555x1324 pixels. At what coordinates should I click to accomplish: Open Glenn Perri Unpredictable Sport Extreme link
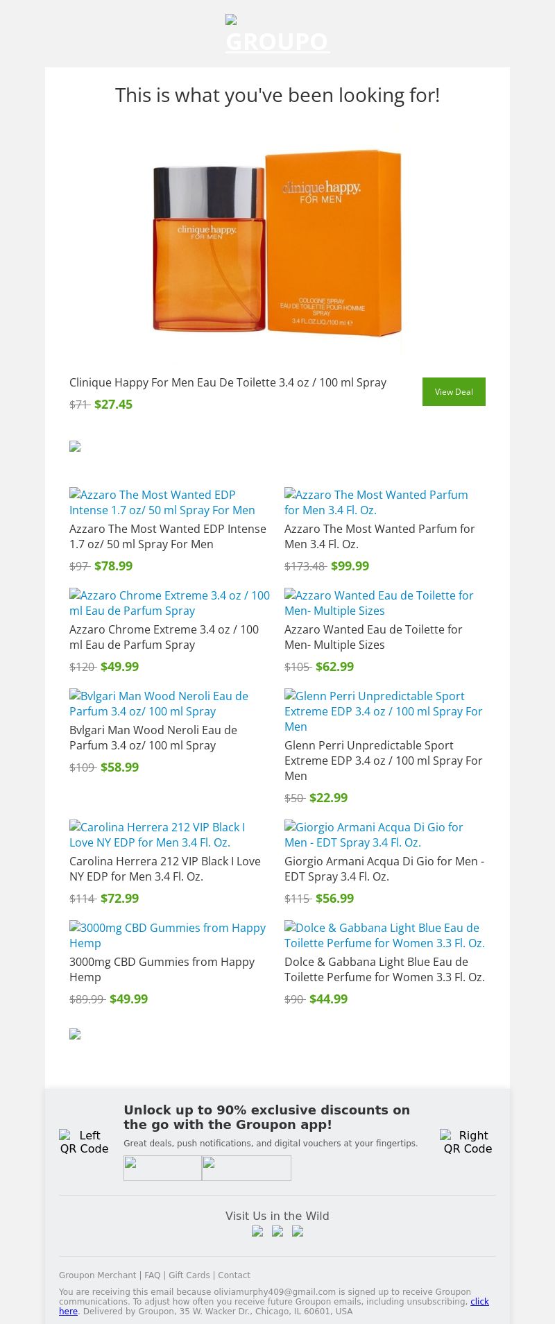pos(383,711)
